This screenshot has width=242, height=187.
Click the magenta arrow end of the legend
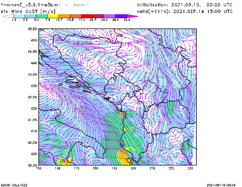pos(132,16)
